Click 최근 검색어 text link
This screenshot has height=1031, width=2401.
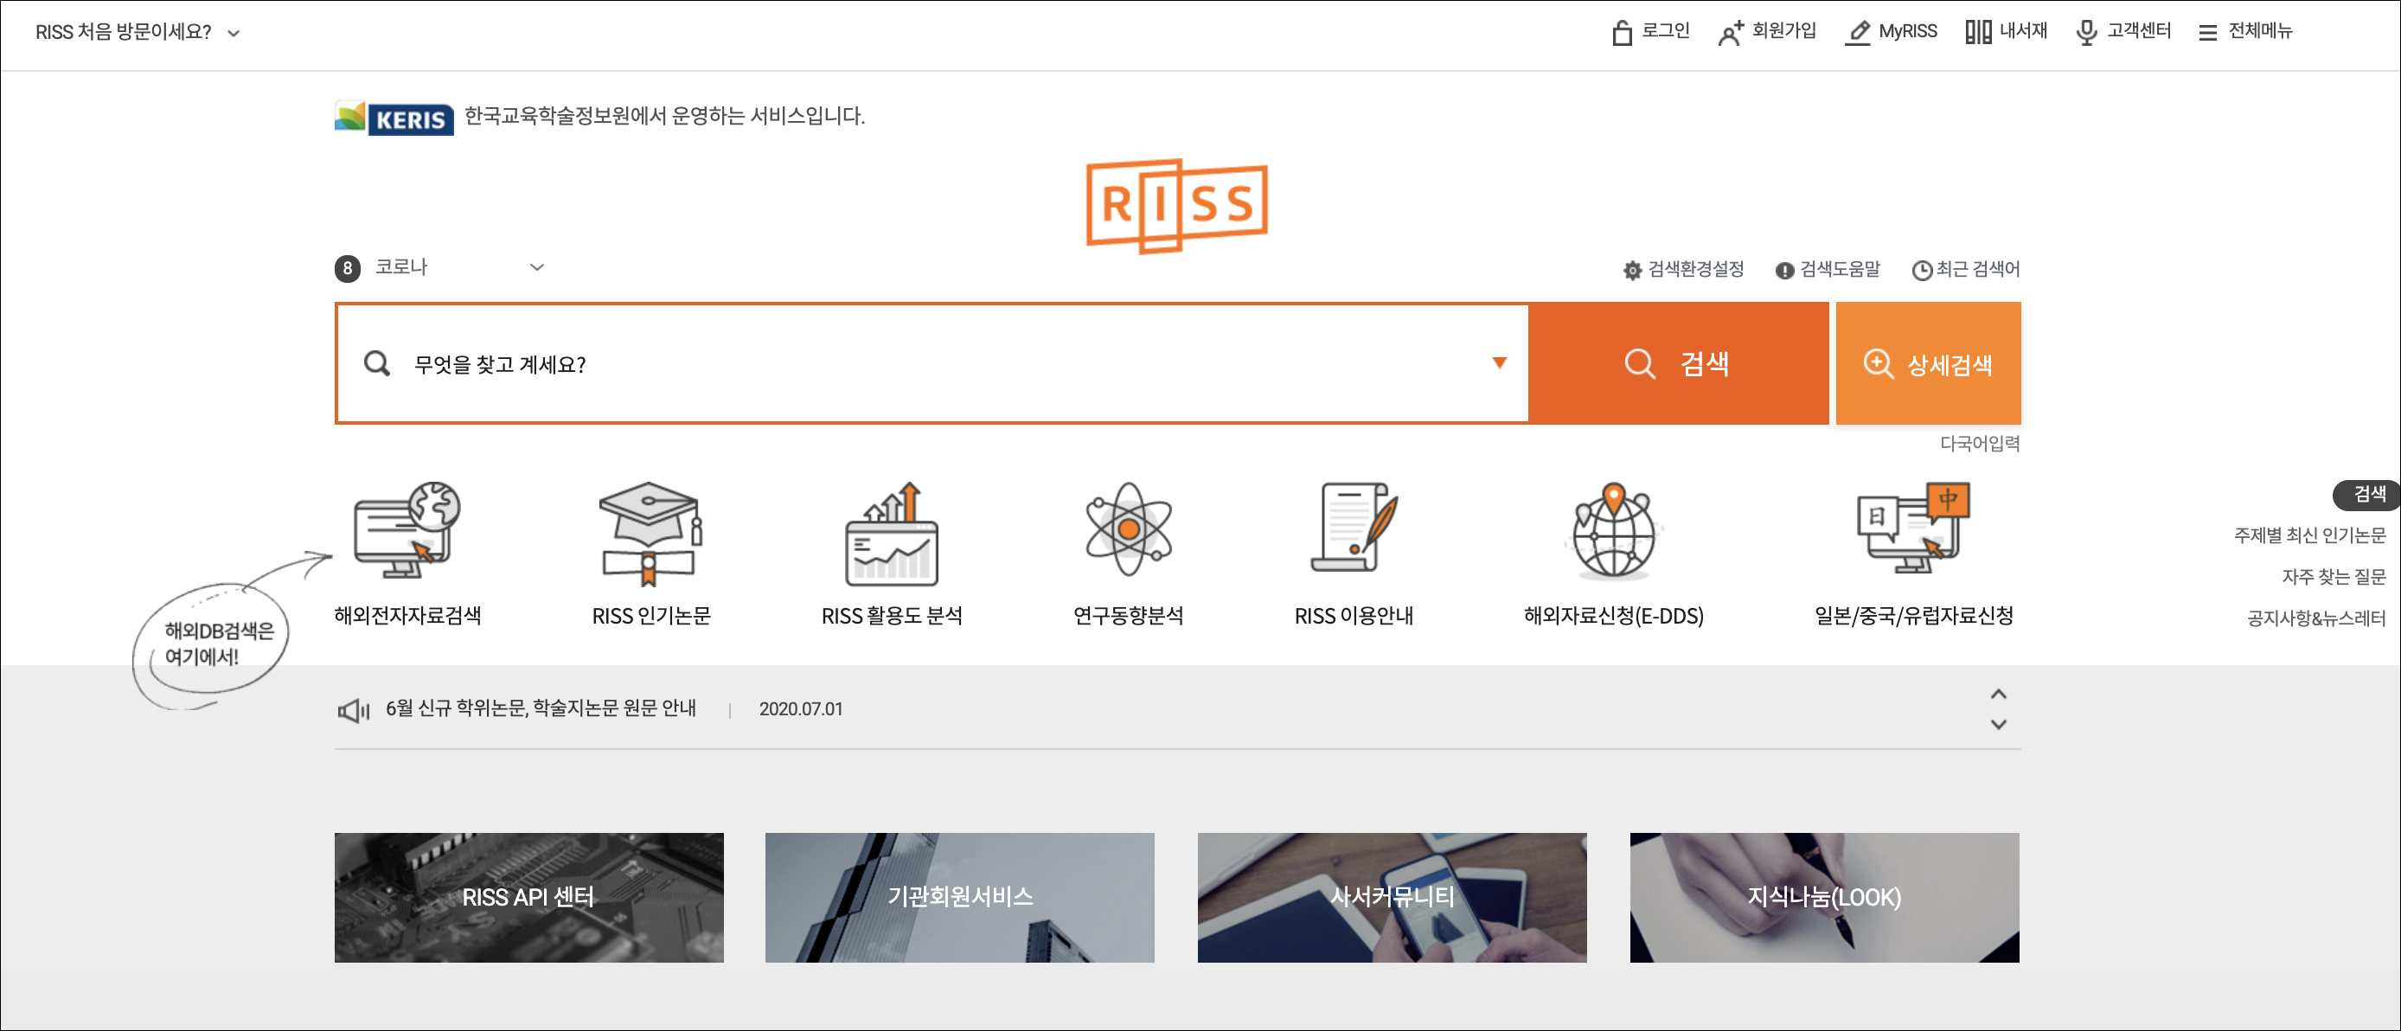pyautogui.click(x=1978, y=269)
